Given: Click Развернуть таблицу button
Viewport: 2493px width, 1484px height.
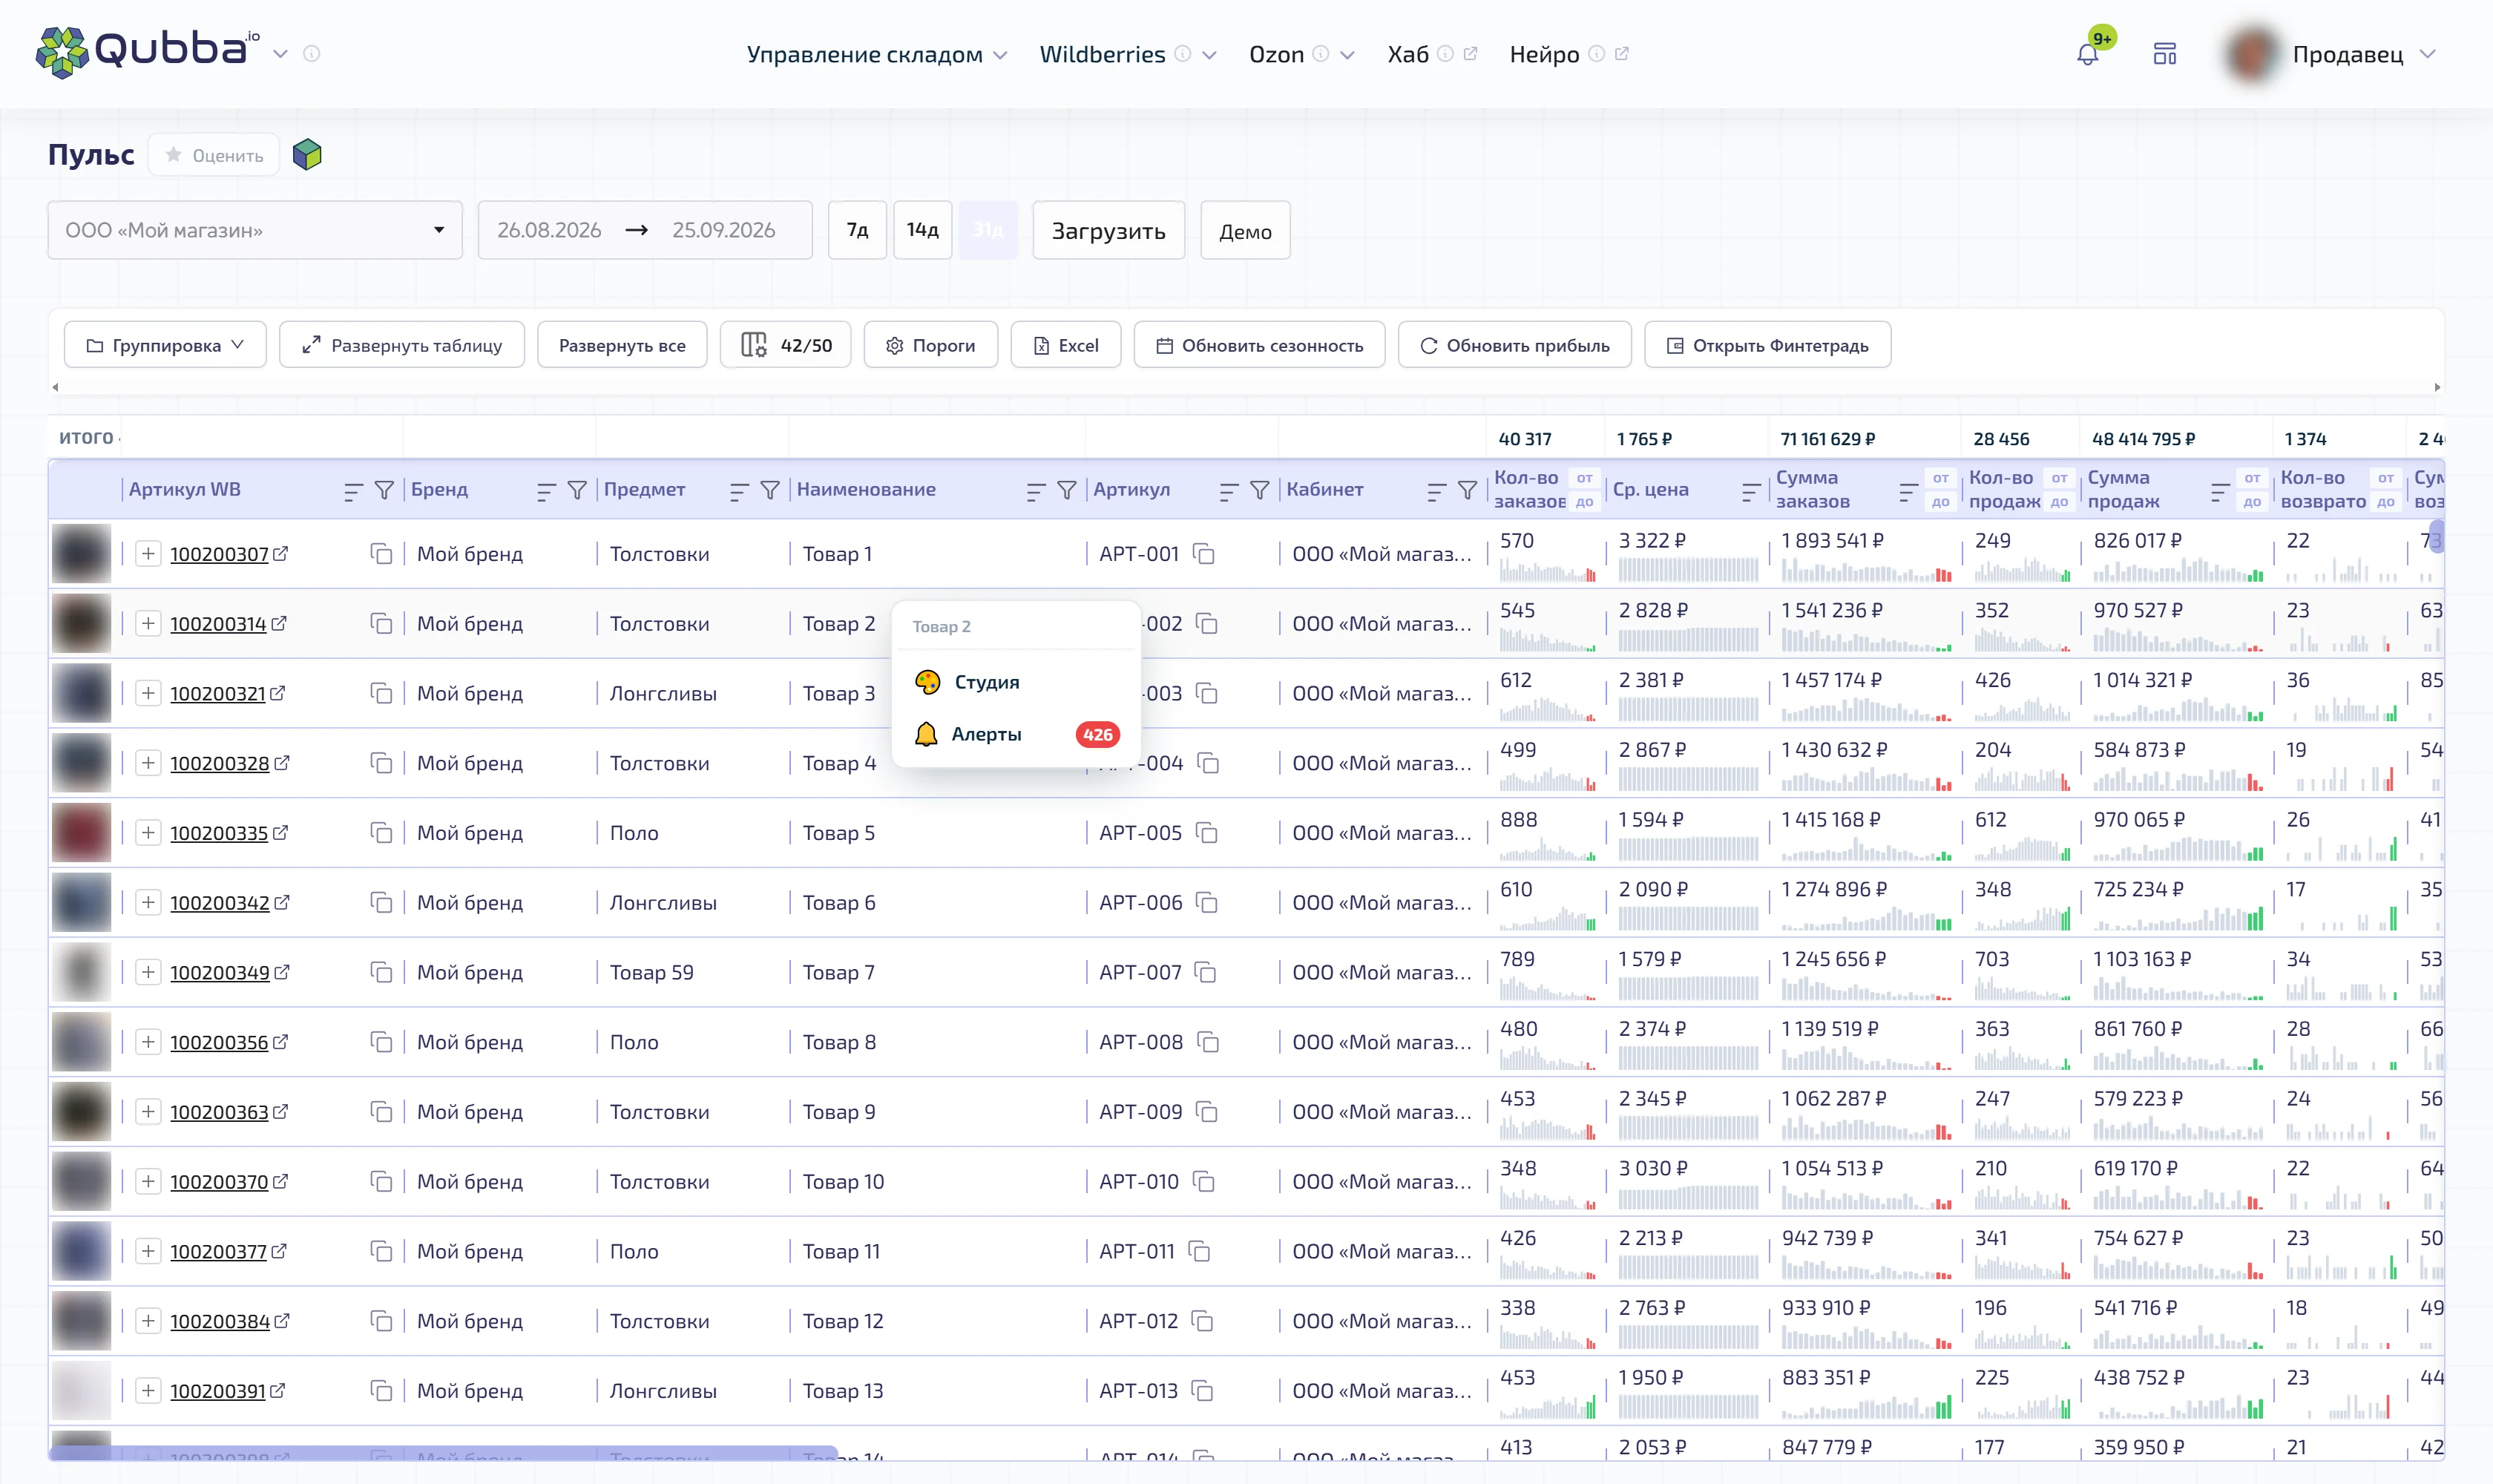Looking at the screenshot, I should click(402, 345).
